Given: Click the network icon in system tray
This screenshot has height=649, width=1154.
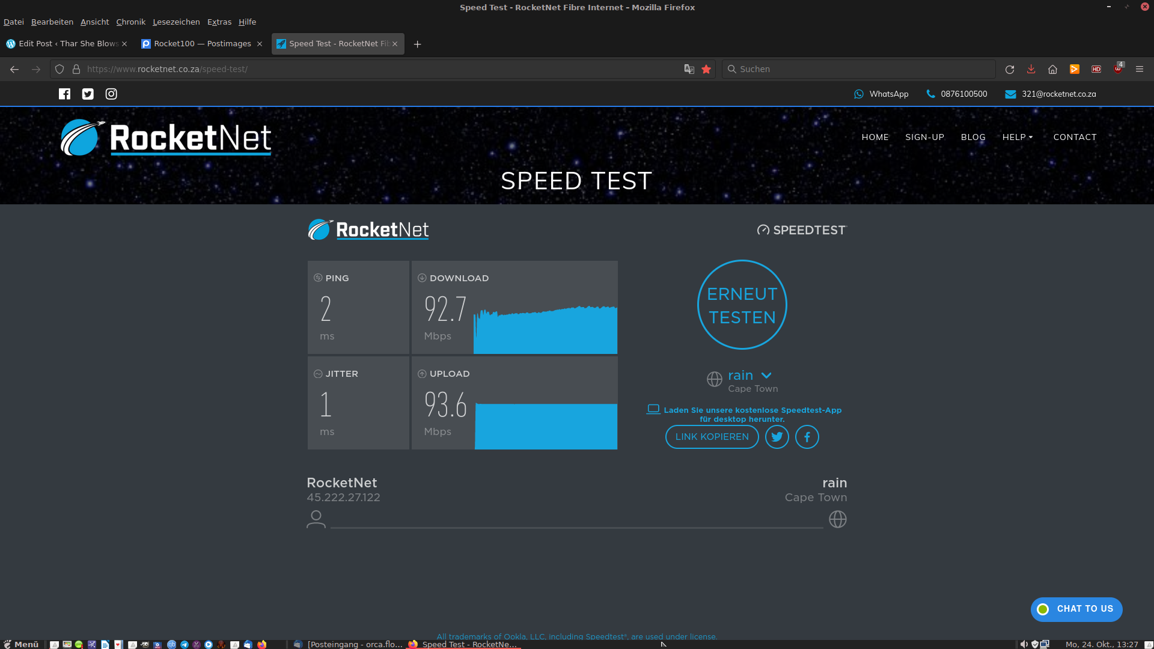Looking at the screenshot, I should [x=1045, y=644].
